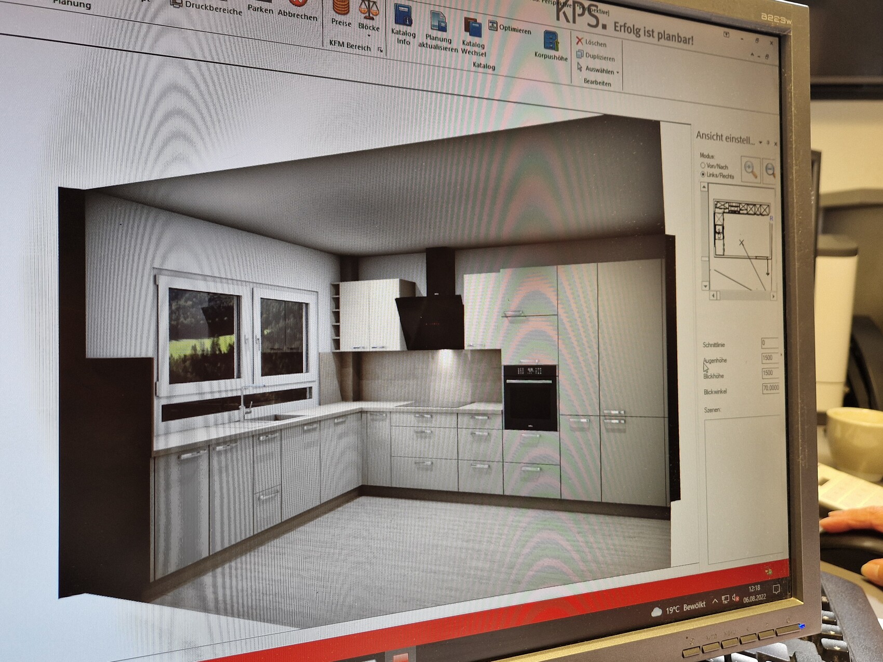Image resolution: width=883 pixels, height=662 pixels.
Task: Click Duplizieren in the Bearbeiten group
Action: tap(595, 56)
